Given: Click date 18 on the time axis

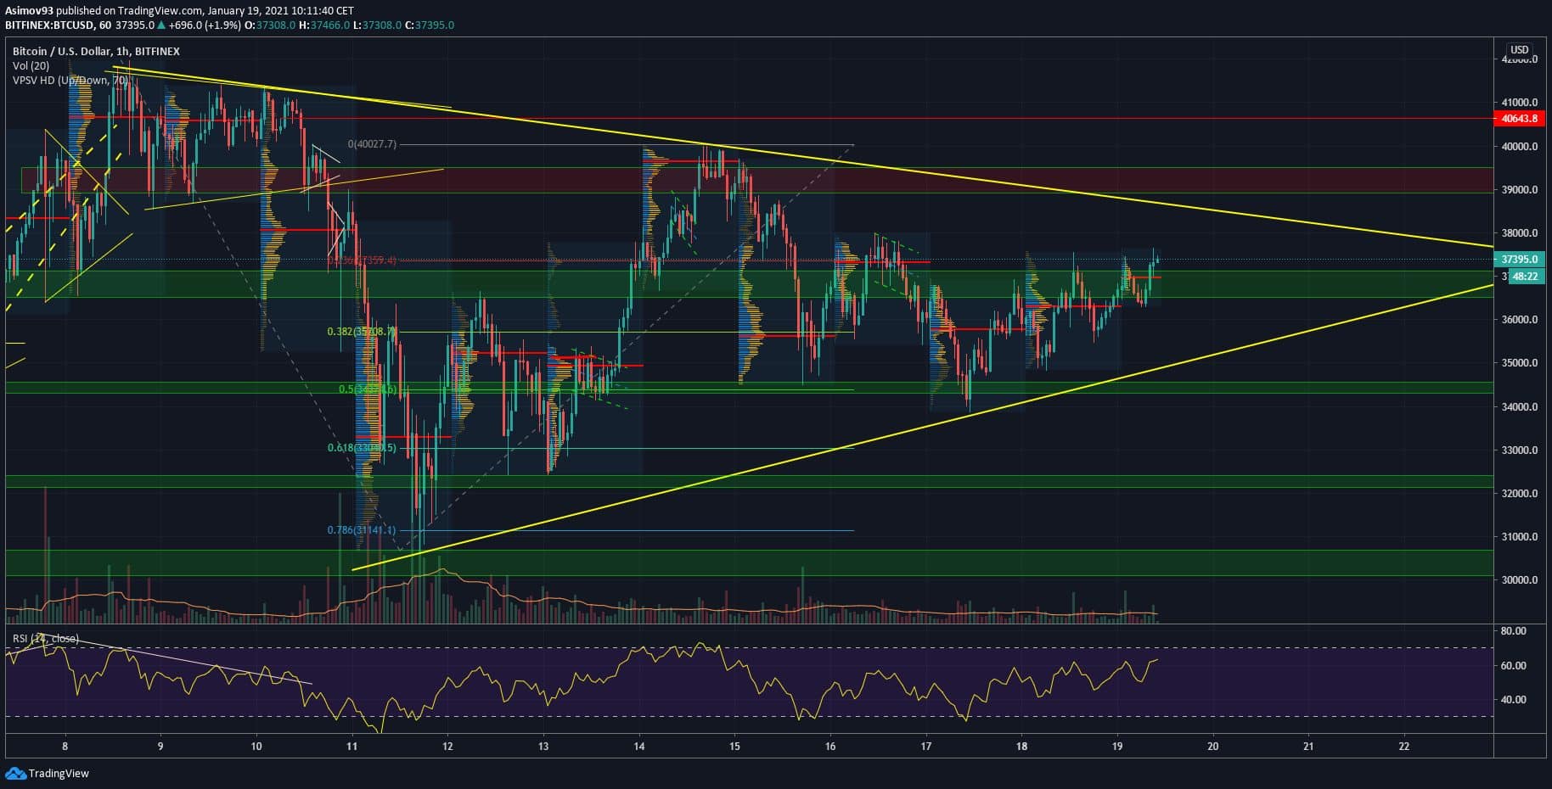Looking at the screenshot, I should click(x=1021, y=747).
